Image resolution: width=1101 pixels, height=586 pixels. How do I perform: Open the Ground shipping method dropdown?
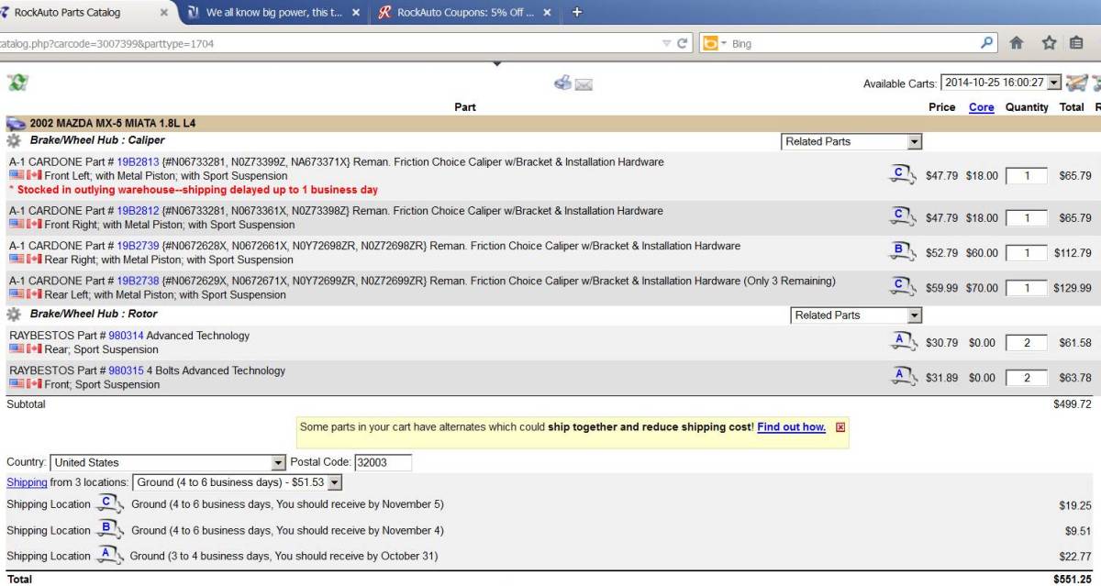pyautogui.click(x=238, y=482)
